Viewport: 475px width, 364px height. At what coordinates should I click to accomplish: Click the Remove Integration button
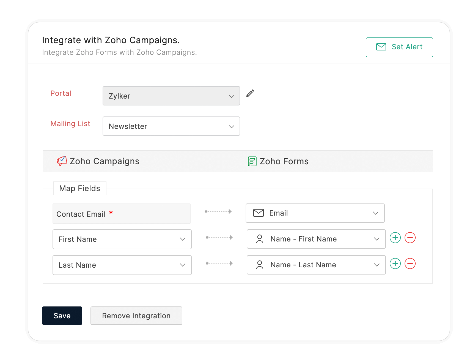click(136, 316)
